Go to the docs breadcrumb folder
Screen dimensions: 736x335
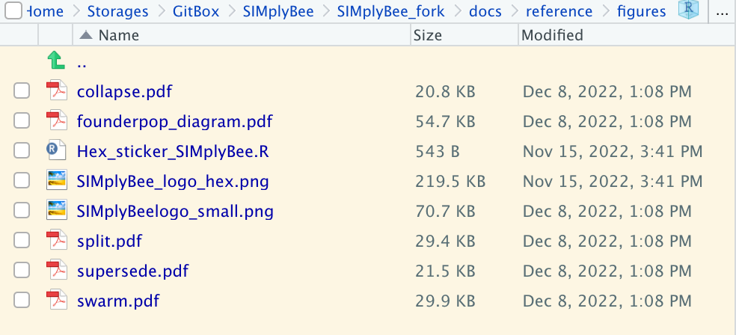point(485,11)
